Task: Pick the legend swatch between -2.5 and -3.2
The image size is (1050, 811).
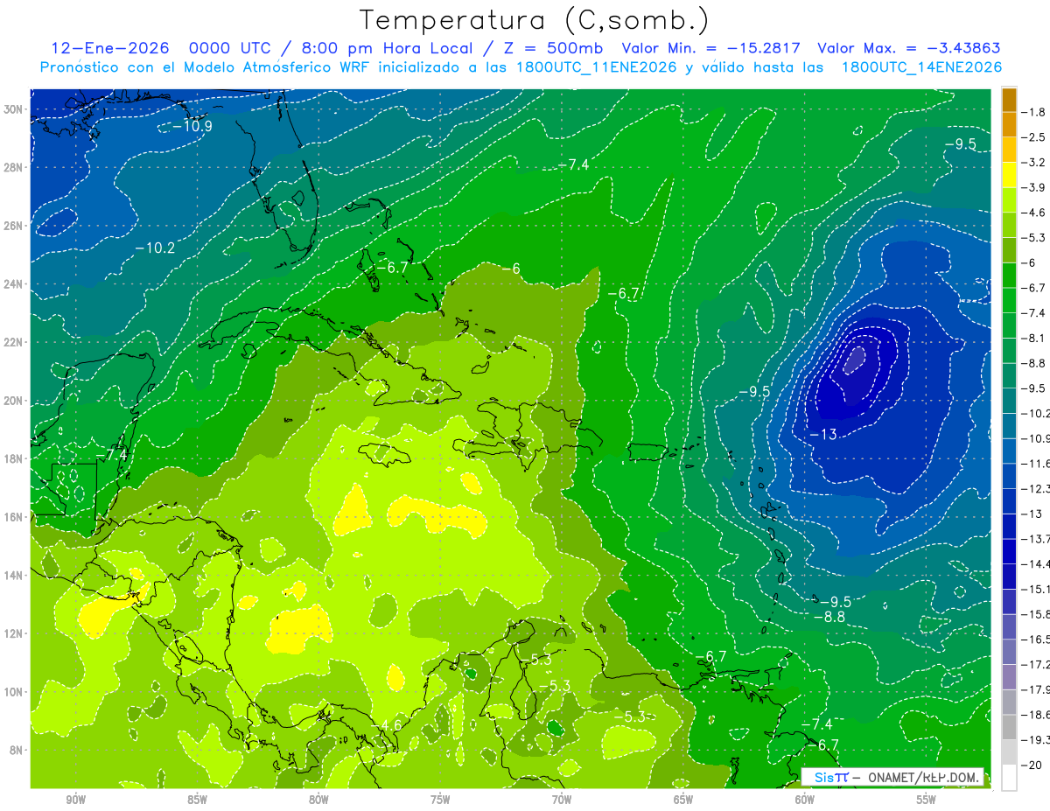Action: 1009,150
